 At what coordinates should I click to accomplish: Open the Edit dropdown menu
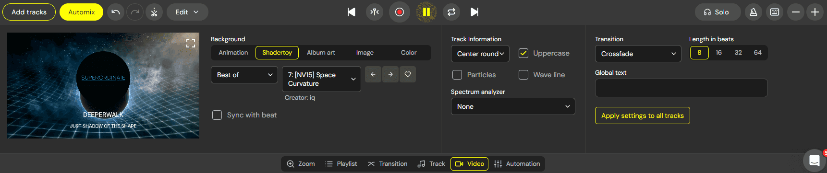click(187, 12)
